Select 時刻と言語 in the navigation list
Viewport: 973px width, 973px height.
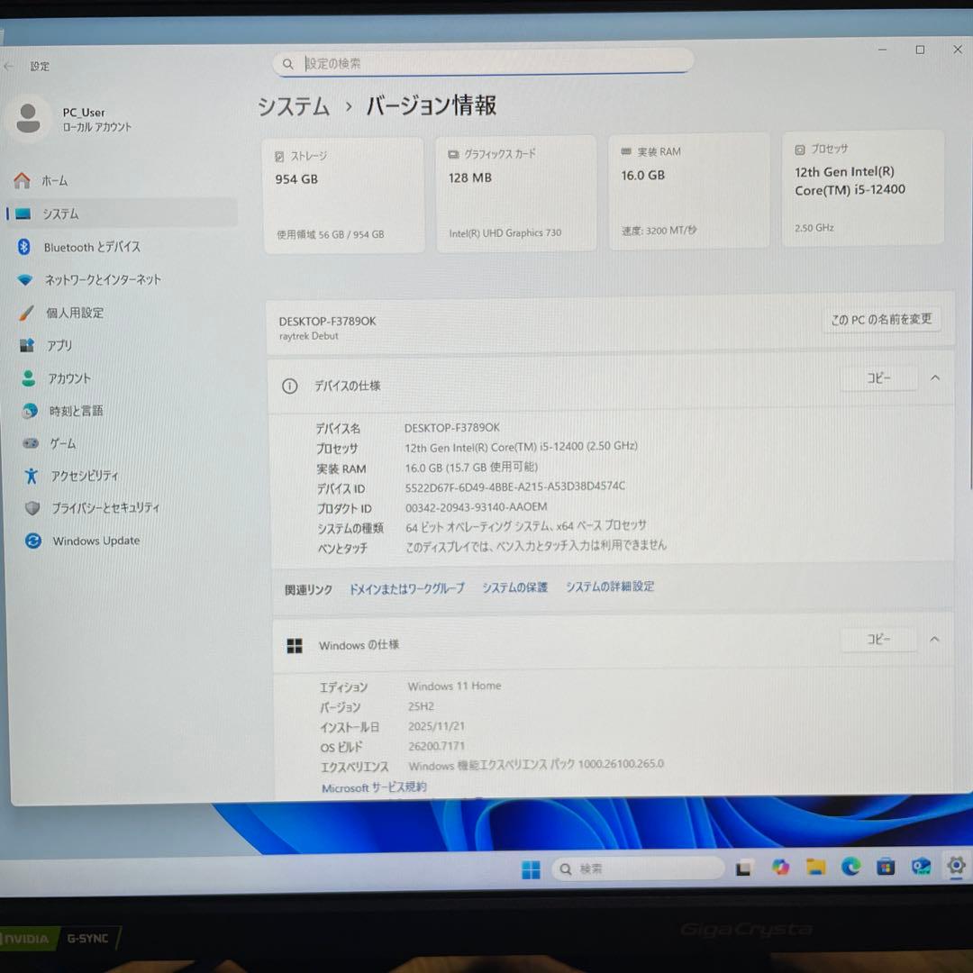coord(74,411)
